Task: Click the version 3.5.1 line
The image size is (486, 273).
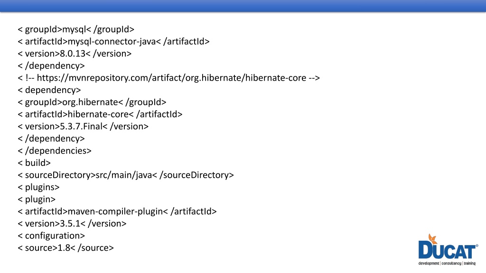Action: [72, 224]
